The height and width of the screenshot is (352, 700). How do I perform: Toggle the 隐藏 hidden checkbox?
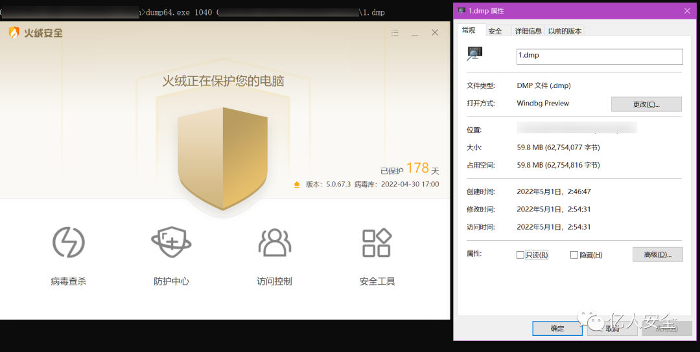pyautogui.click(x=574, y=255)
